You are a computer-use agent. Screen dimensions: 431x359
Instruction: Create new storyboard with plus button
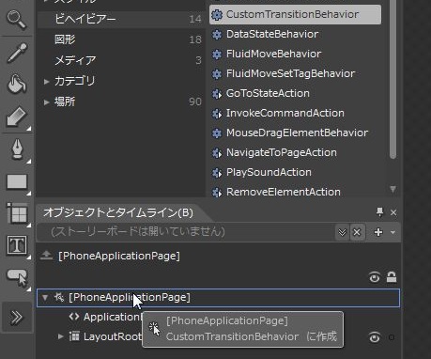click(x=378, y=232)
